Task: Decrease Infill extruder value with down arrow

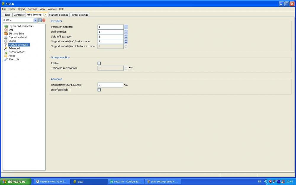Action: pyautogui.click(x=126, y=33)
